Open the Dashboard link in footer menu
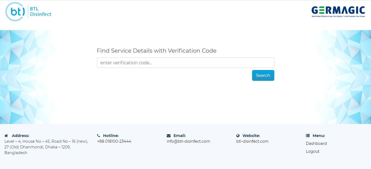Screen dimensions: 371x169 [x=316, y=144]
